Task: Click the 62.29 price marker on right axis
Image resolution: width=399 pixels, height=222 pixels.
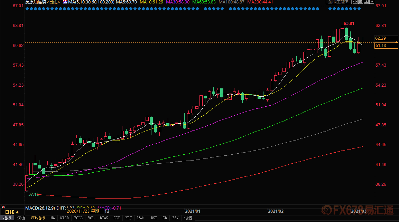Action: 380,38
